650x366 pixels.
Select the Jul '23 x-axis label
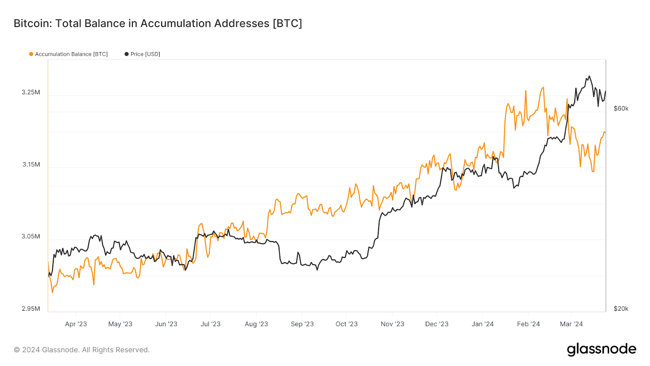tap(210, 324)
